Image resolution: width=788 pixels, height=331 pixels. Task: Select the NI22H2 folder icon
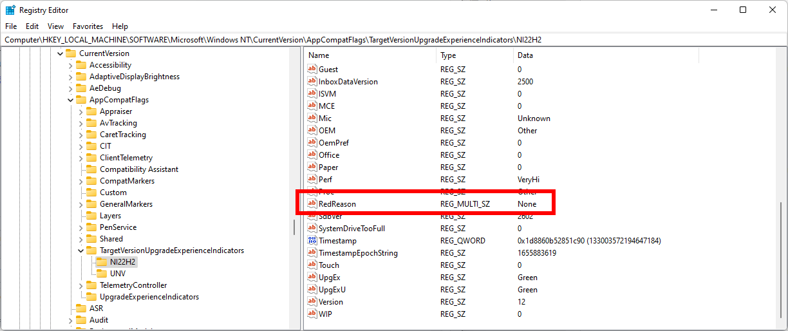[x=102, y=262]
